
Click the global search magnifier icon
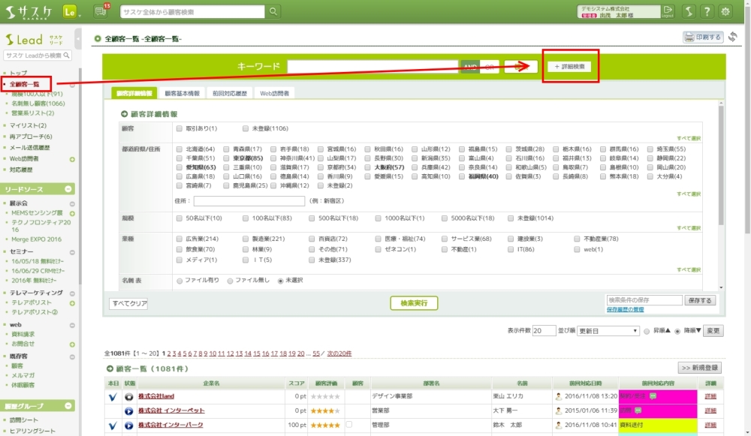click(x=274, y=11)
